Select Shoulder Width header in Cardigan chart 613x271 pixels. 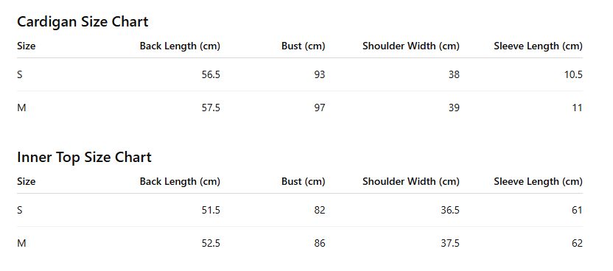click(x=411, y=46)
